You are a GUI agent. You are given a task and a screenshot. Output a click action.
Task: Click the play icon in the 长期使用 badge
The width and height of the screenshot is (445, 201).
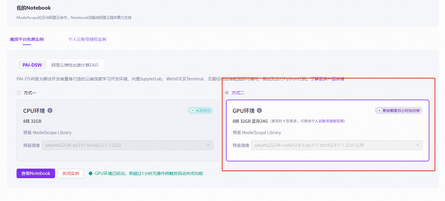[x=192, y=110]
